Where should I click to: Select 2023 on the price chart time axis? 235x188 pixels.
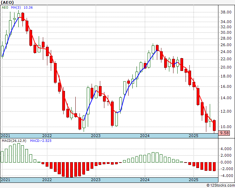[96, 136]
